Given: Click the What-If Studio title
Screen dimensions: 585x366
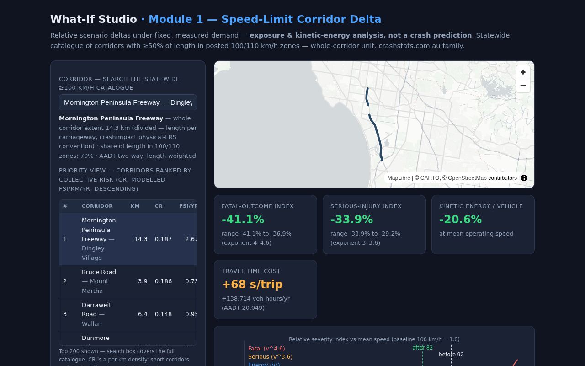Looking at the screenshot, I should tap(94, 19).
